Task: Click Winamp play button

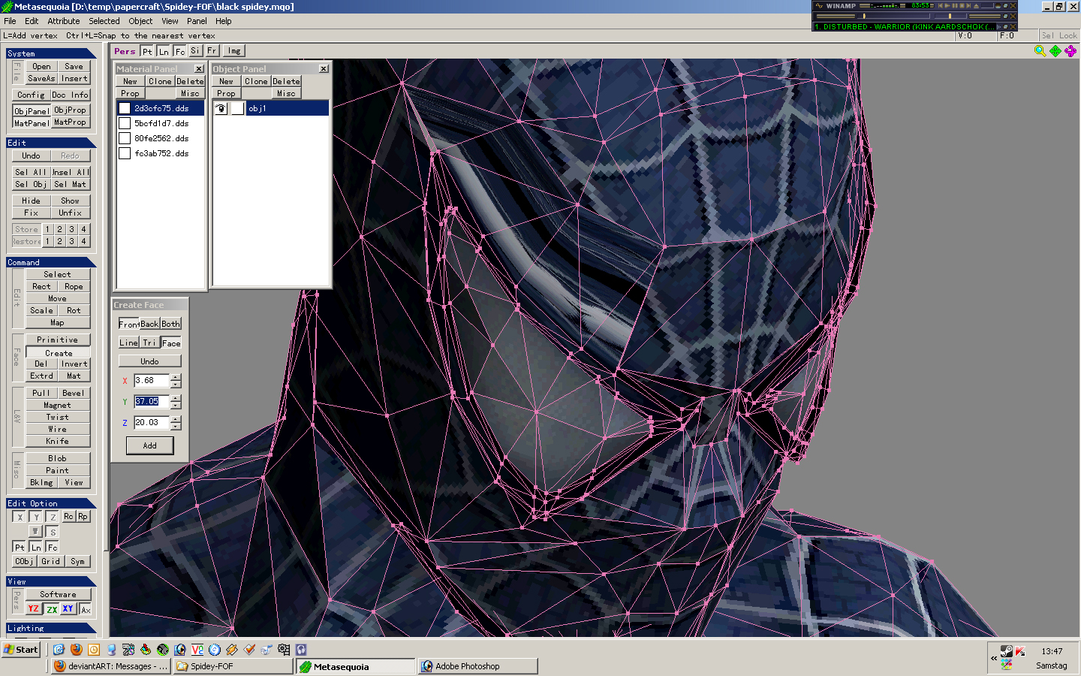Action: 947,5
